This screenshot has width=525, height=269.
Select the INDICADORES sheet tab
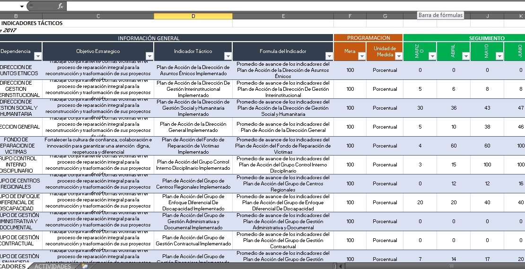pos(13,266)
